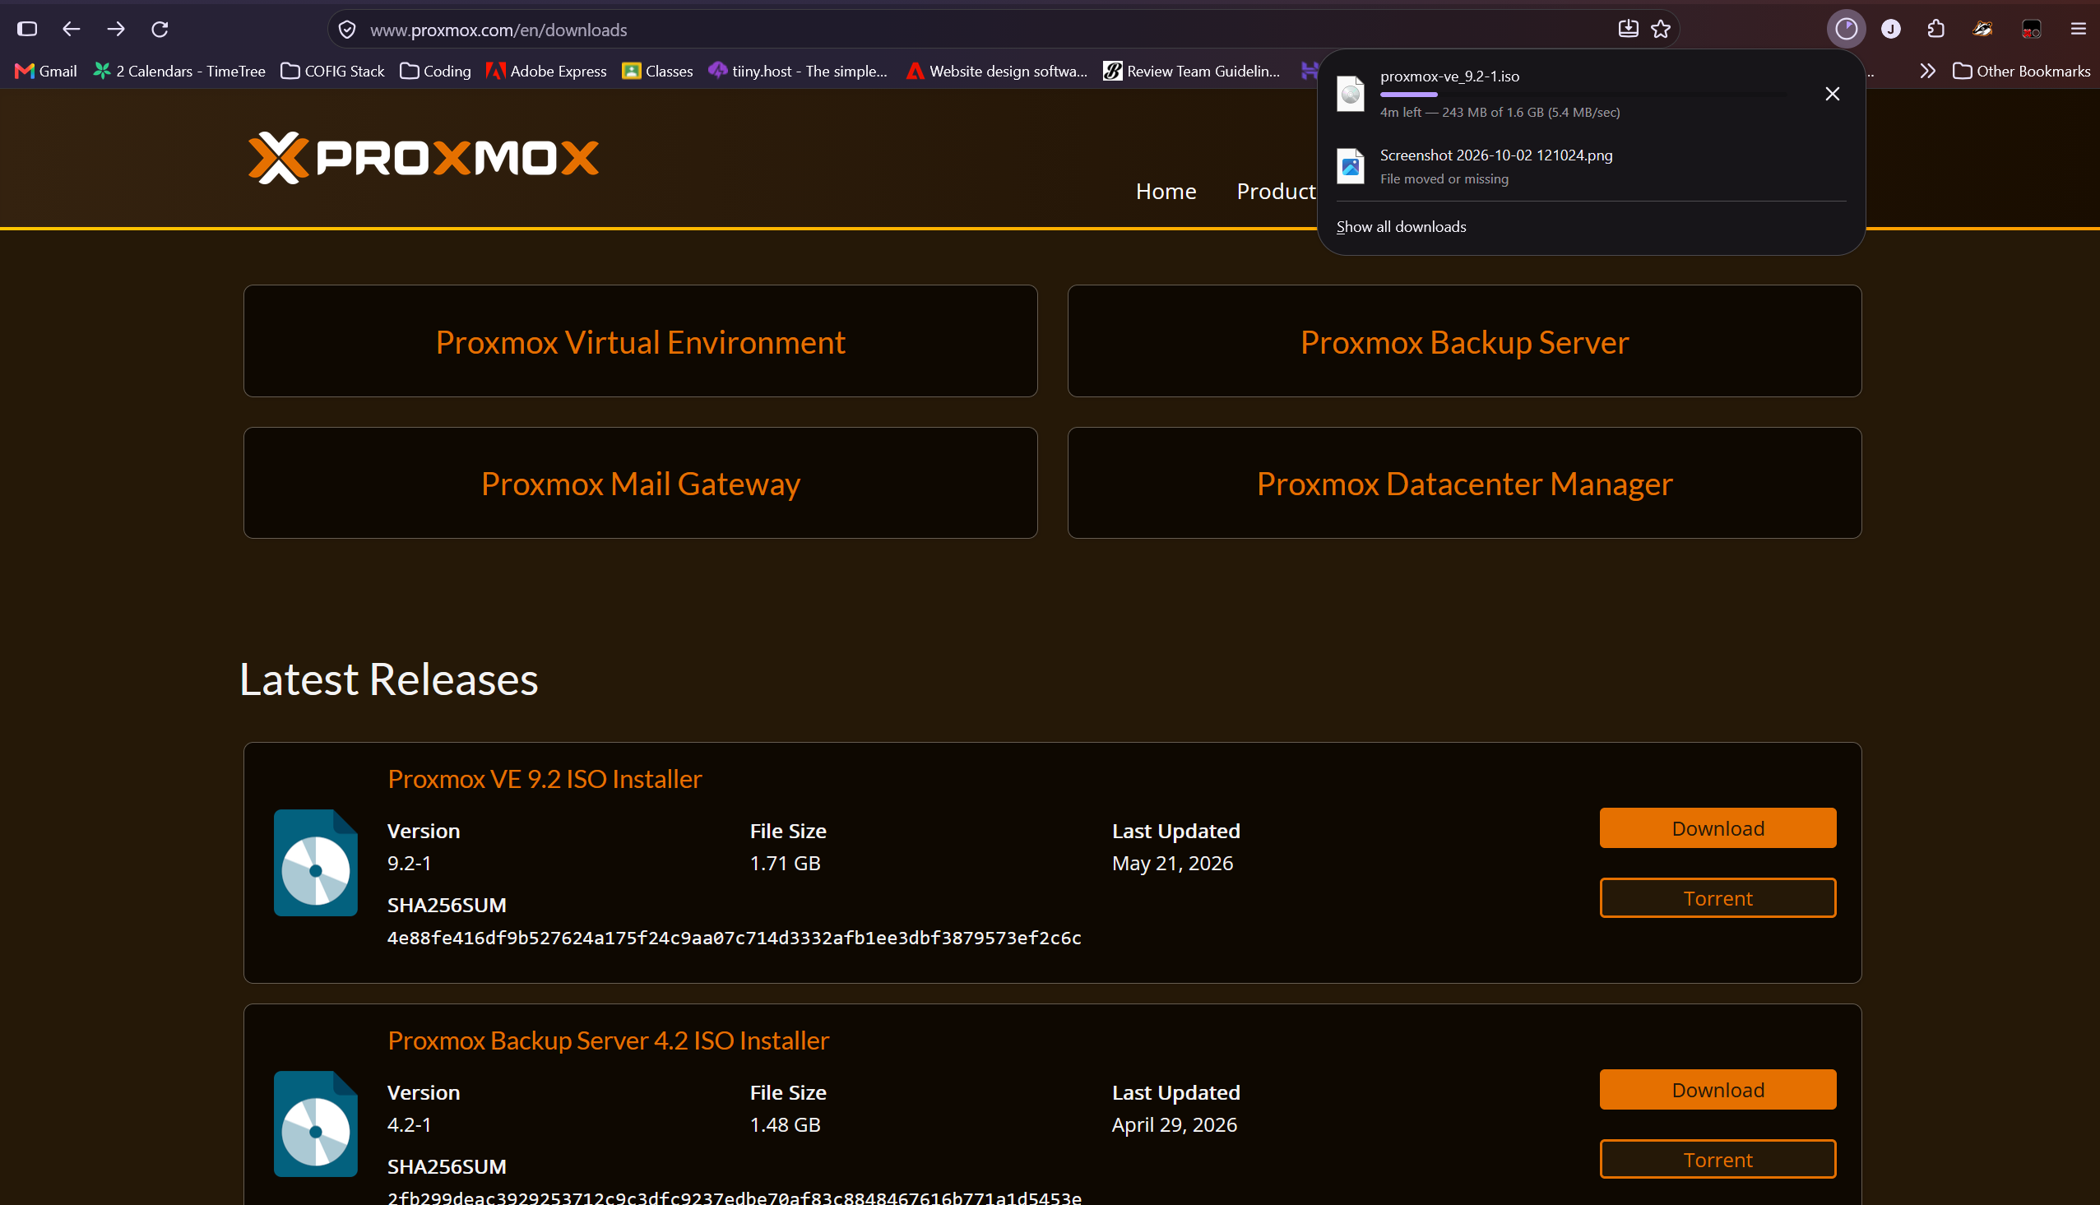2100x1205 pixels.
Task: Click the Latest Releases heading
Action: pos(388,679)
